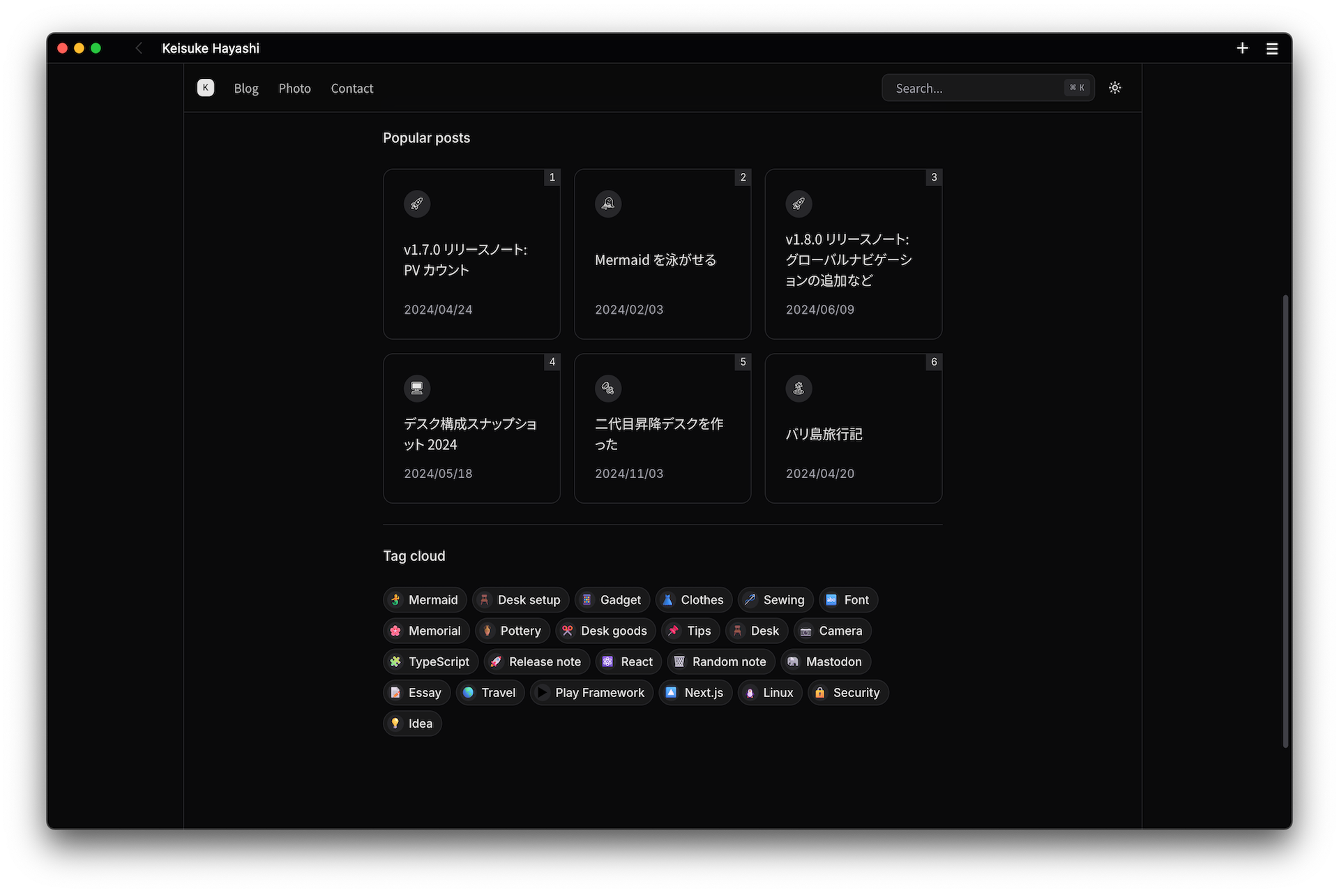Open the Security tag
The height and width of the screenshot is (893, 1339).
point(847,693)
